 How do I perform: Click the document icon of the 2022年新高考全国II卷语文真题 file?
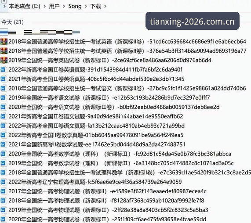[x=4, y=126]
